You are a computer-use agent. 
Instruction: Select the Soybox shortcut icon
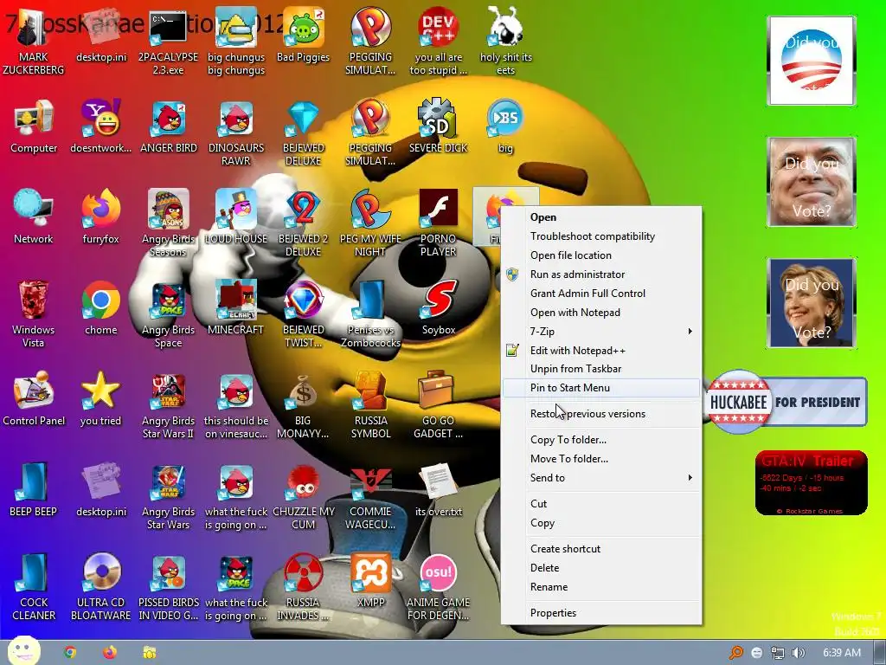[x=439, y=309]
